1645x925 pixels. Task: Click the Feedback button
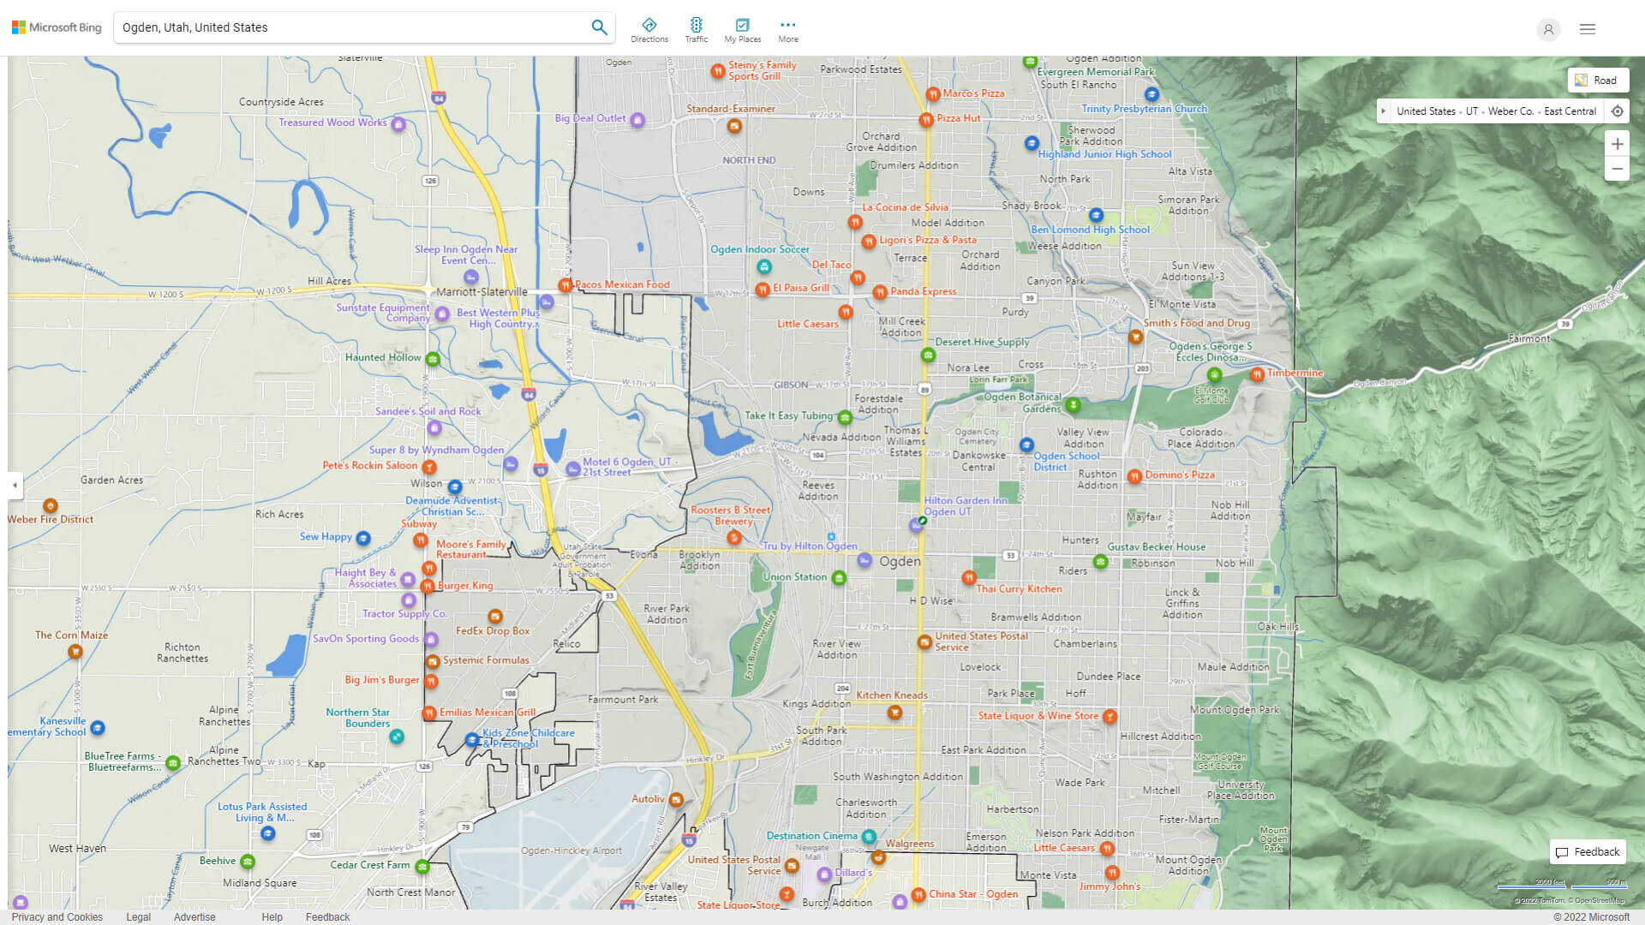point(1587,851)
